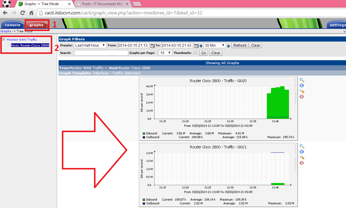Viewport: 346px width, 208px height.
Task: Shift time span backward with left arrow
Action: tap(201, 46)
